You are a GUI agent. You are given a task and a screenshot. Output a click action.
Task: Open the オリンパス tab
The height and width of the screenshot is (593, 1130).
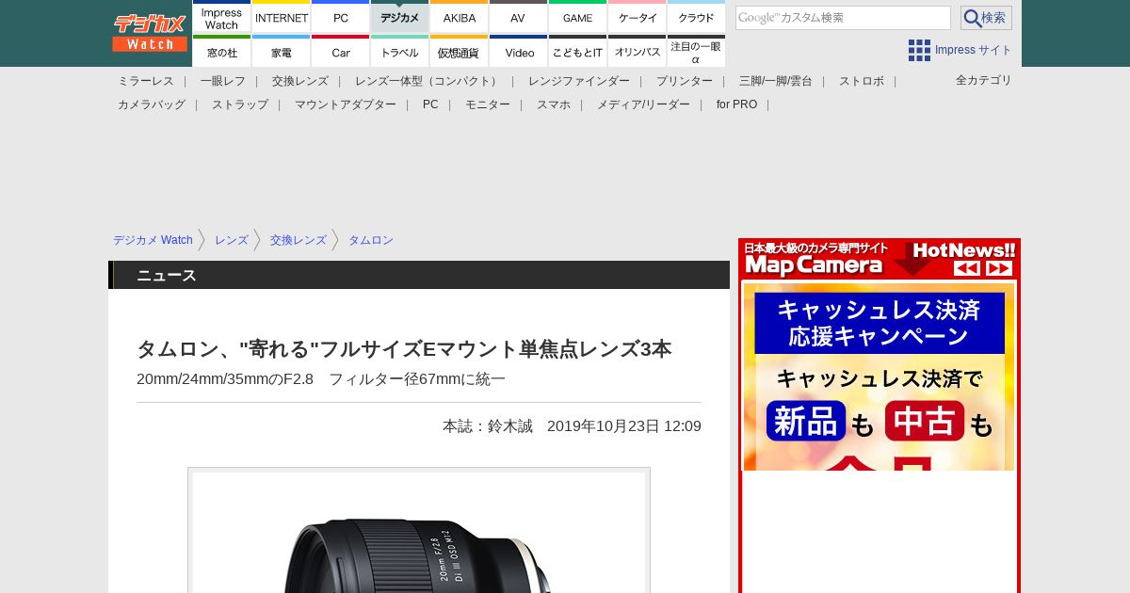coord(638,52)
